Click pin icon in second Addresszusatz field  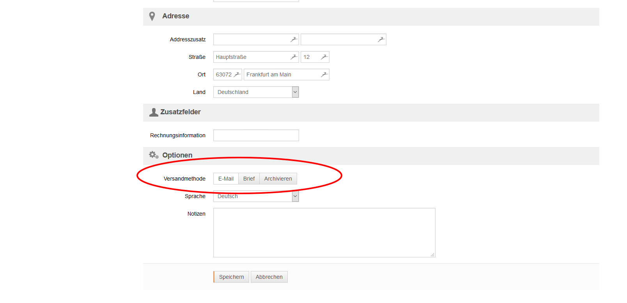coord(381,39)
